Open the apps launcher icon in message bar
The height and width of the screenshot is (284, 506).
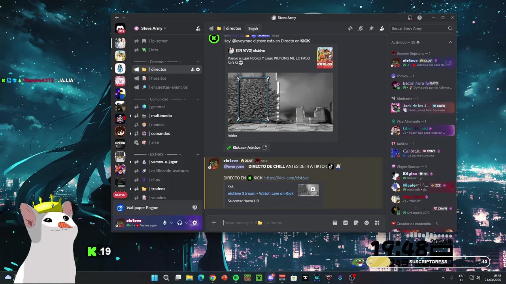pyautogui.click(x=377, y=223)
